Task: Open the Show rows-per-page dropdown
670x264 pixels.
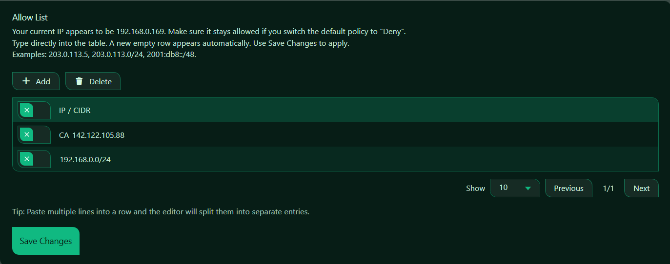Action: point(514,188)
